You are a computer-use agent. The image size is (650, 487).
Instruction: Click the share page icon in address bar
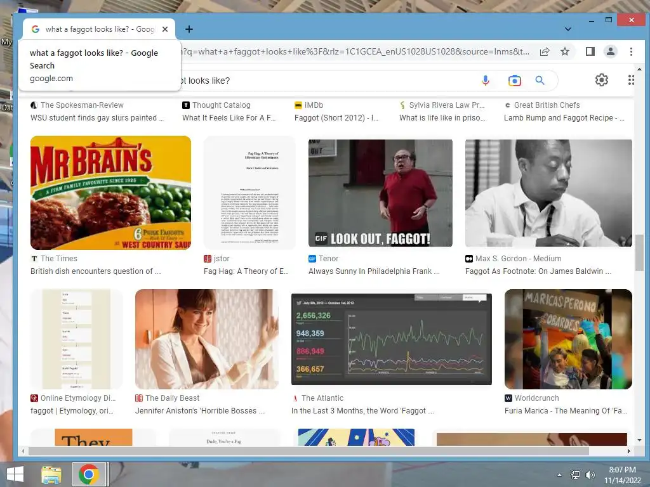coord(545,52)
